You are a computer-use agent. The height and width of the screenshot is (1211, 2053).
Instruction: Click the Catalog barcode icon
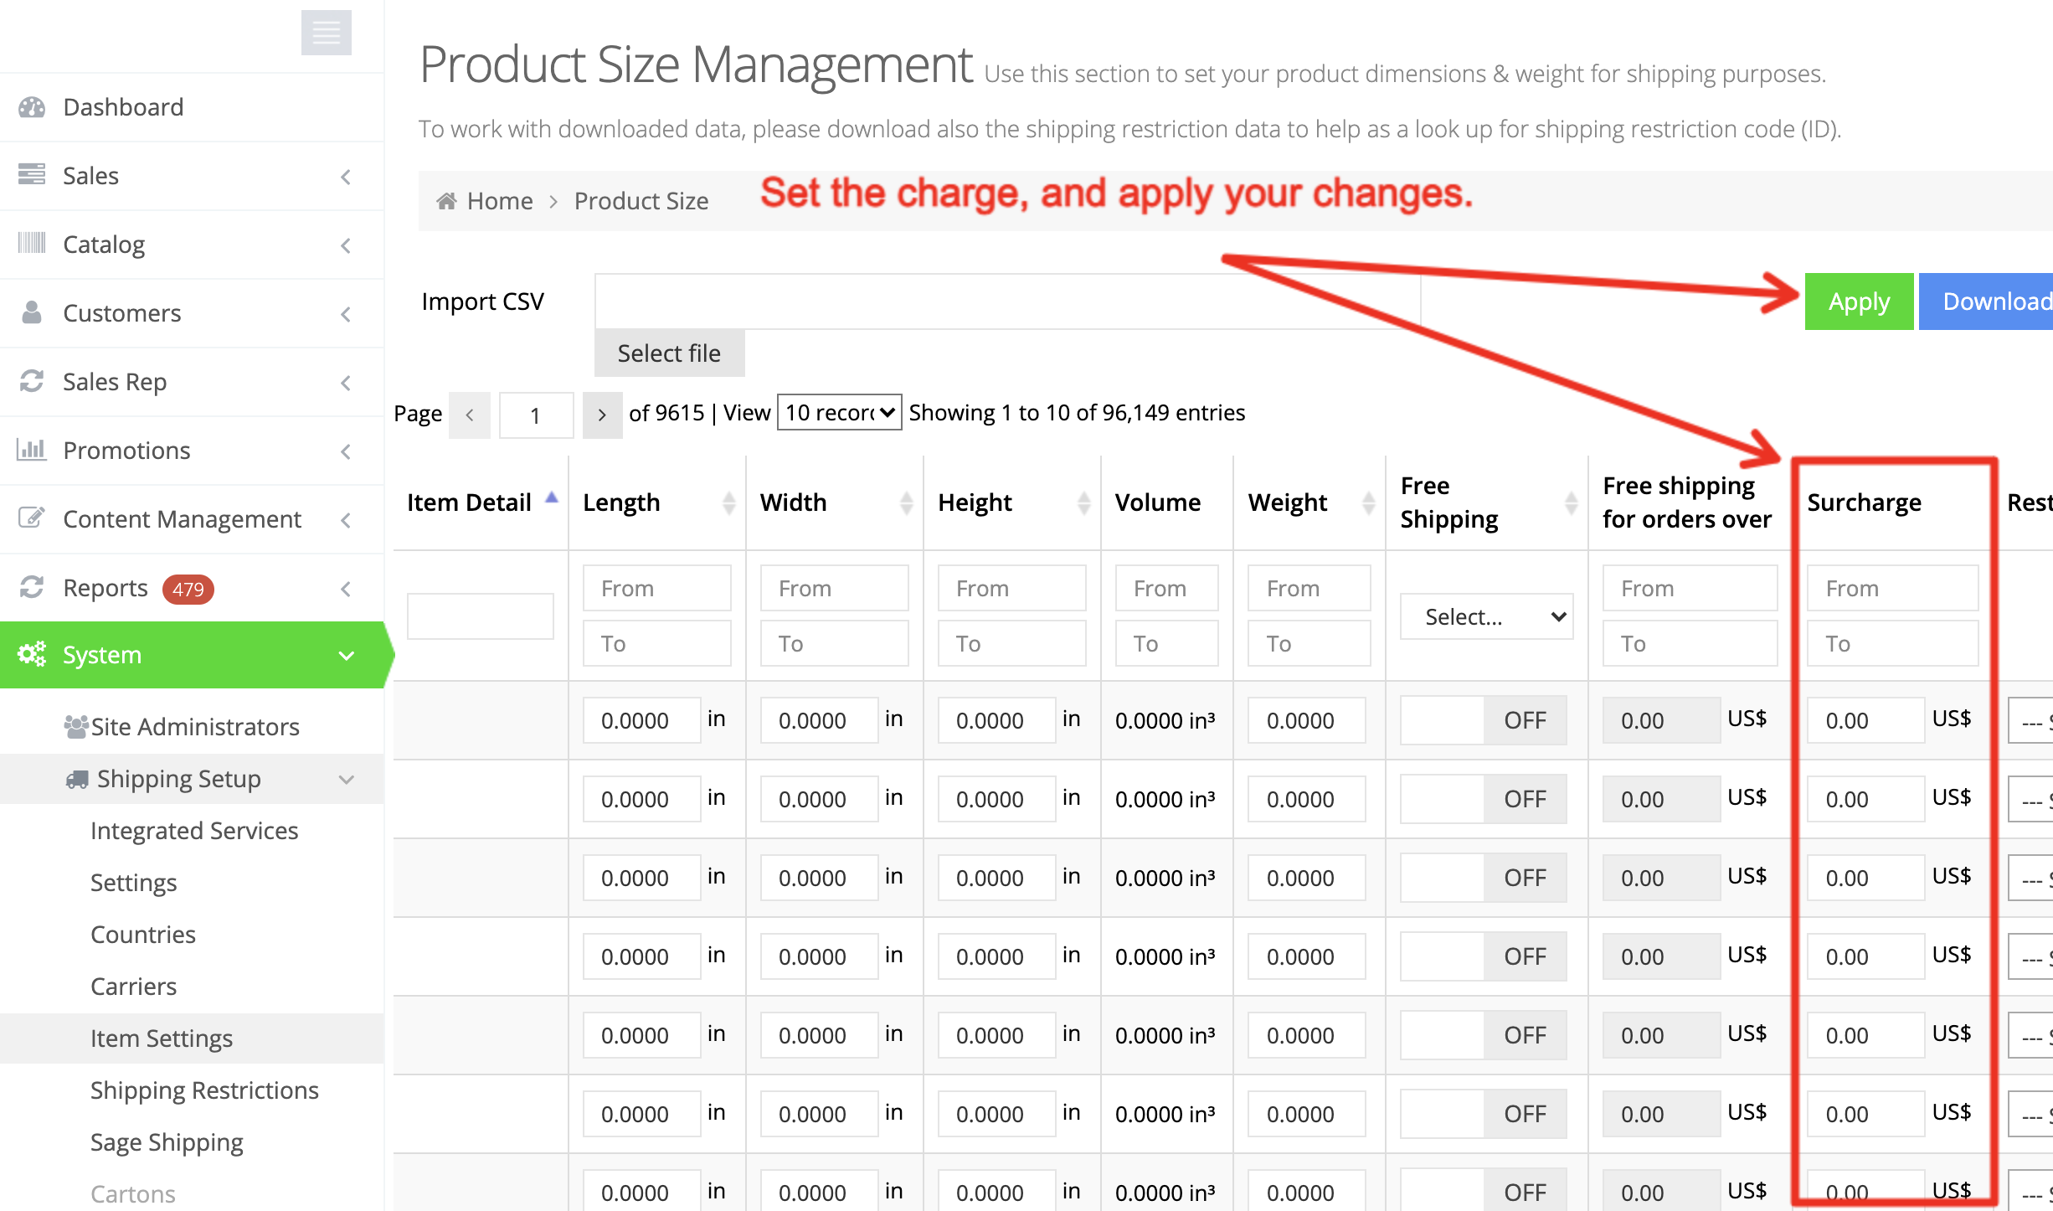[x=32, y=244]
